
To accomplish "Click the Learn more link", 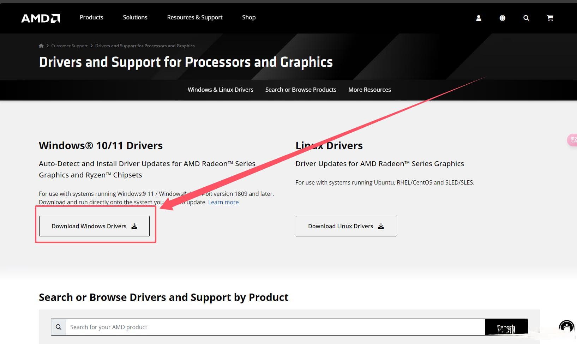I will tap(223, 202).
